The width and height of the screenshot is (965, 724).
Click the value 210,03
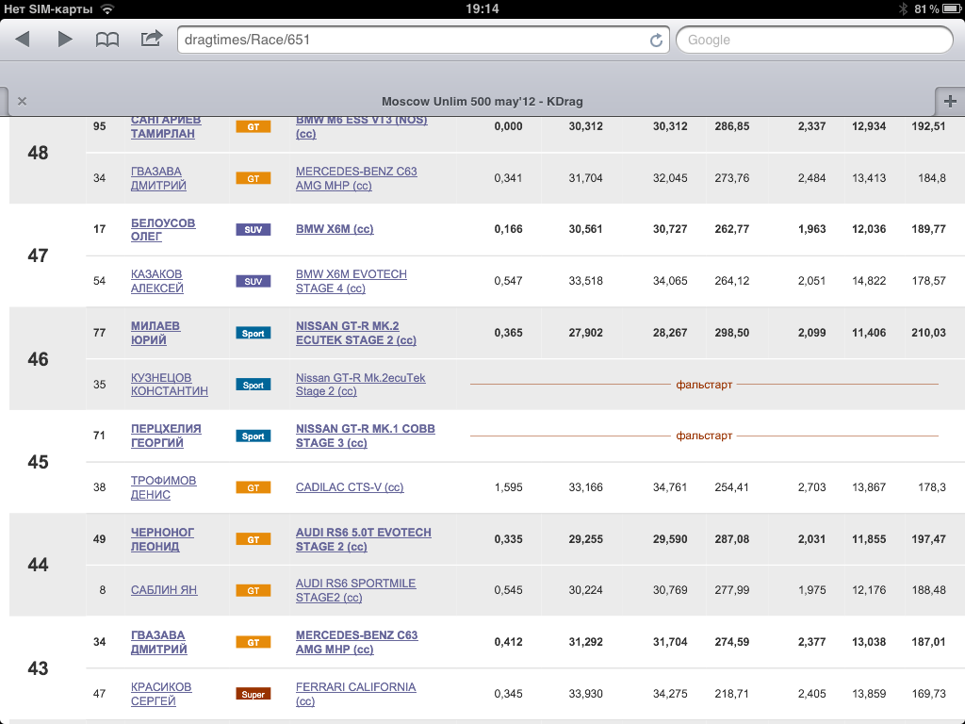coord(928,333)
